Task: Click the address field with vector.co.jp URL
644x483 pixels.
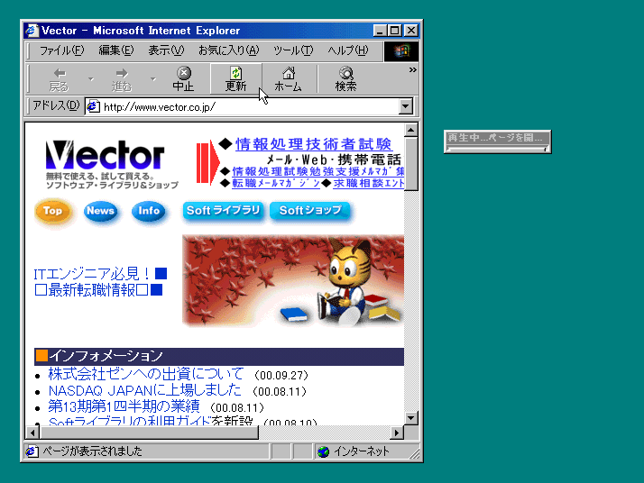Action: (243, 106)
